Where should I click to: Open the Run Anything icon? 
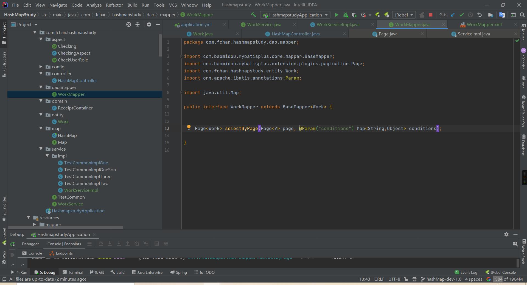coord(513,15)
